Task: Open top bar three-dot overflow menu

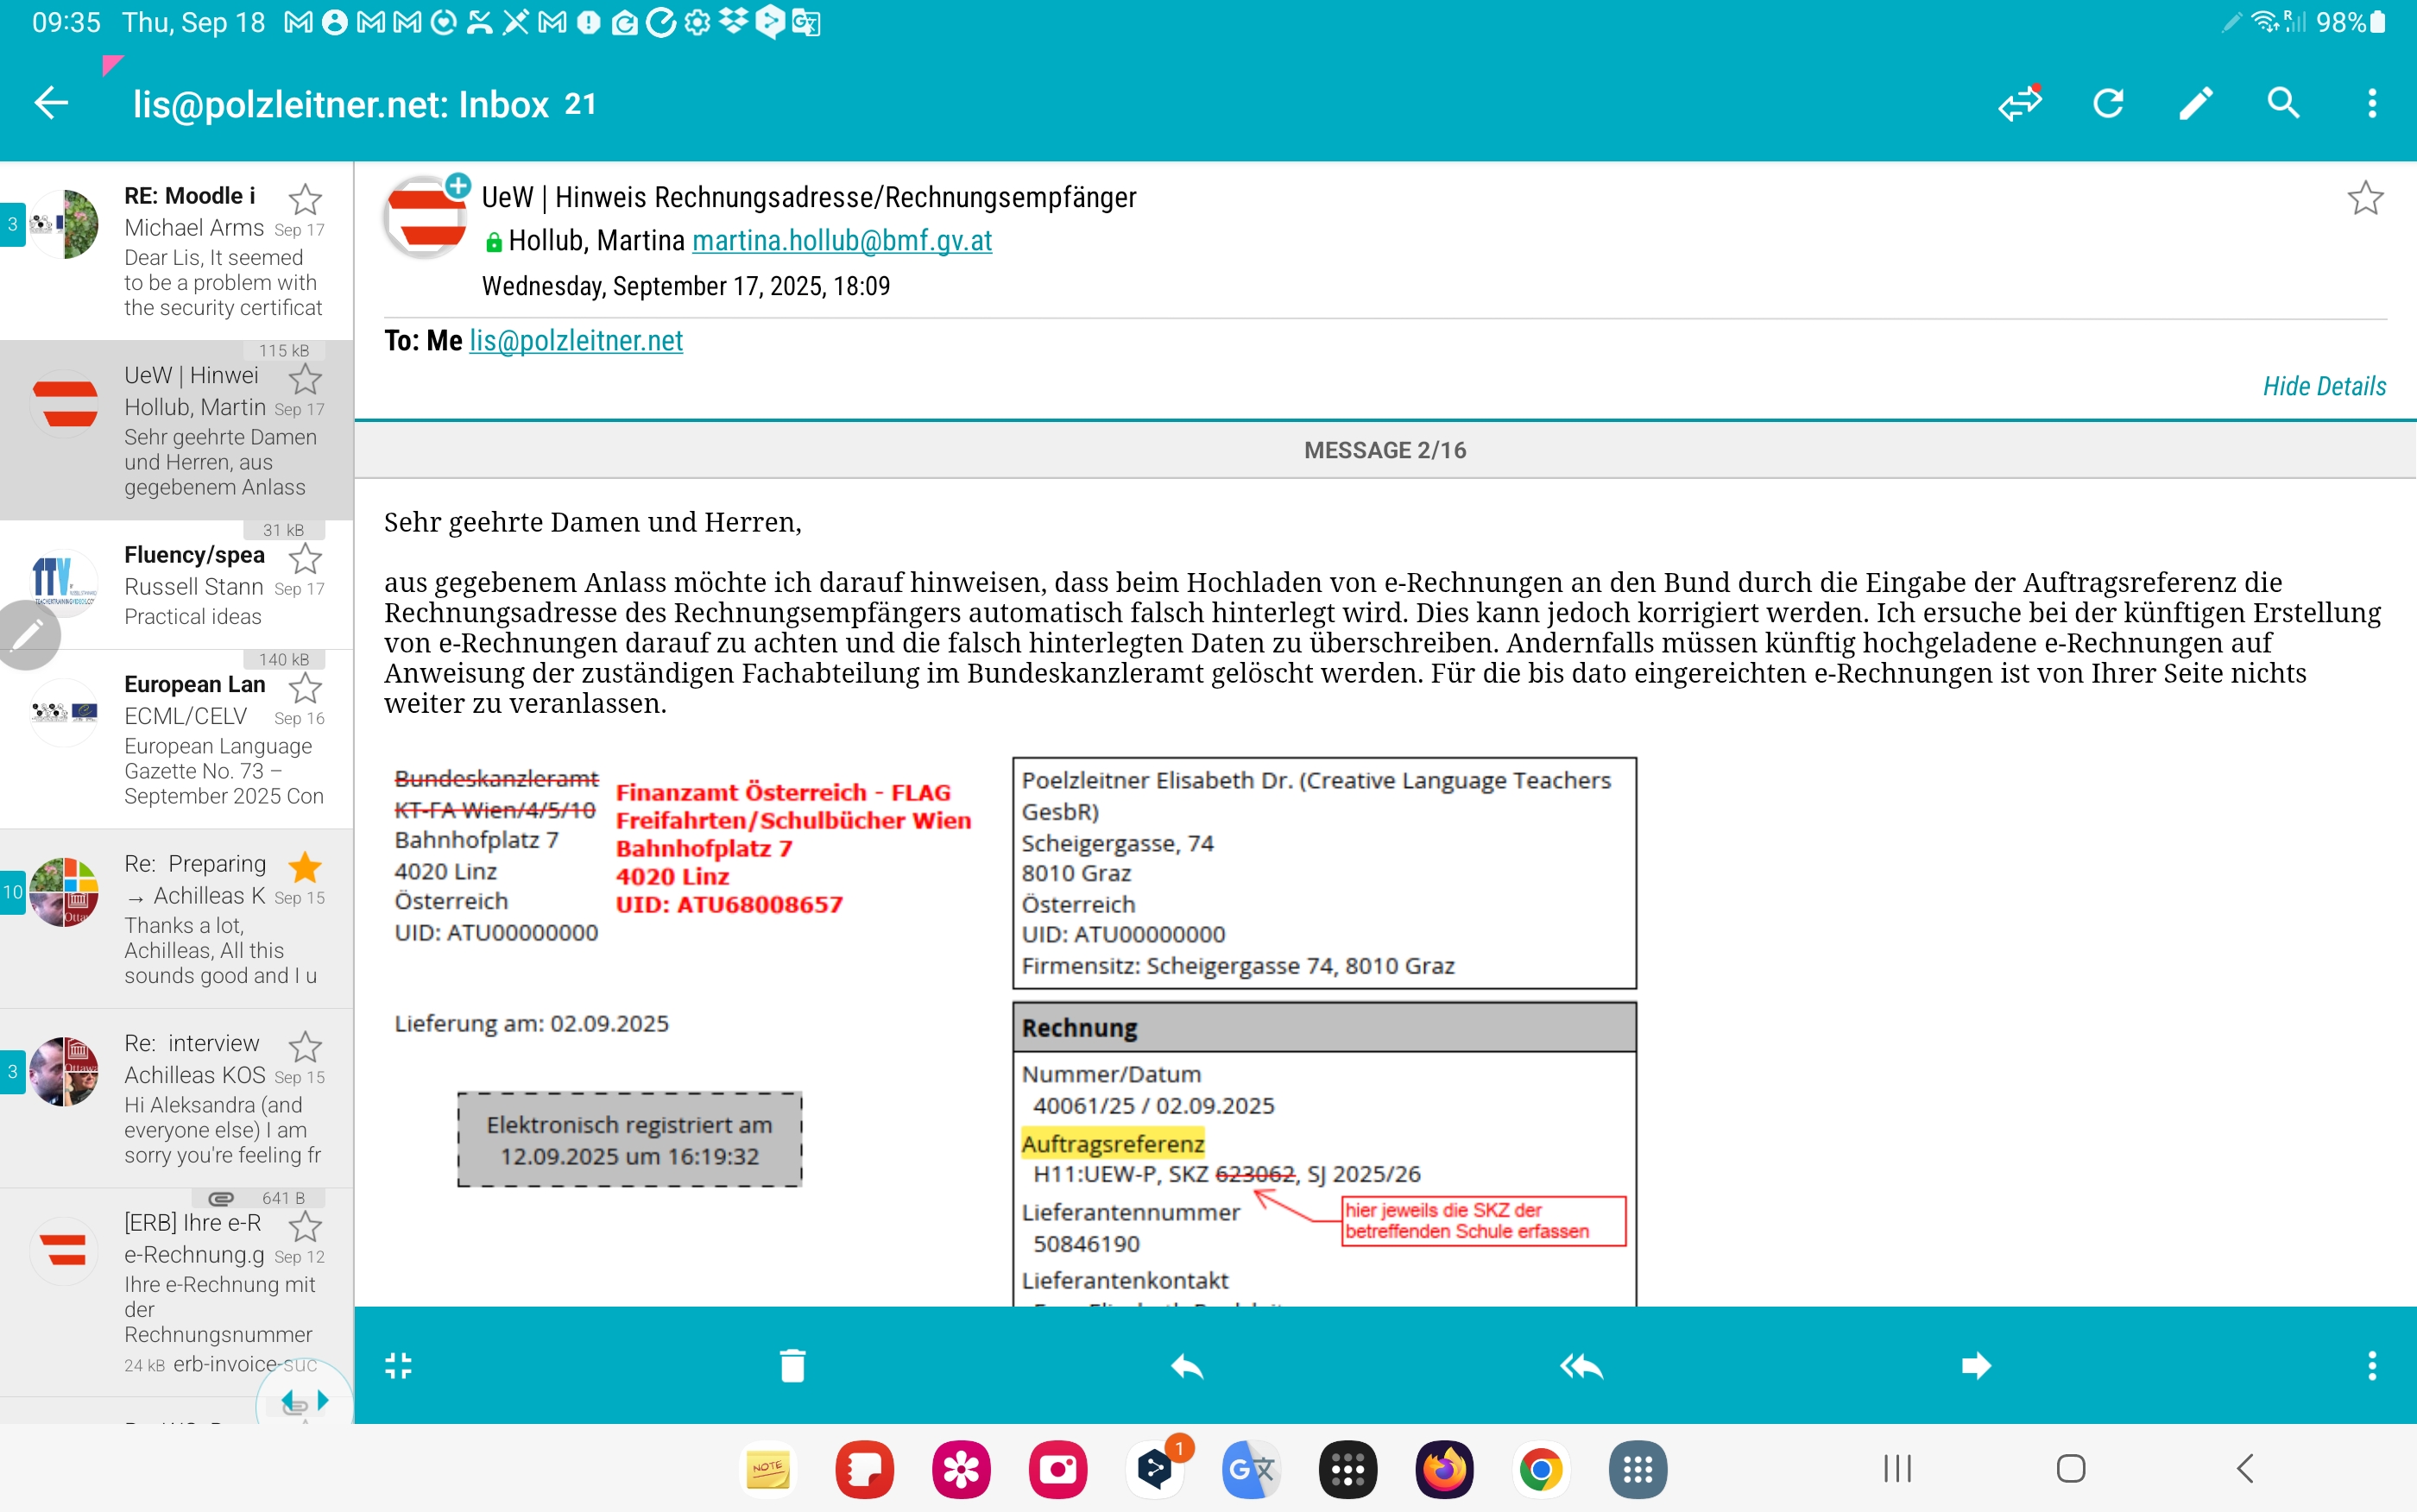Action: (x=2371, y=103)
